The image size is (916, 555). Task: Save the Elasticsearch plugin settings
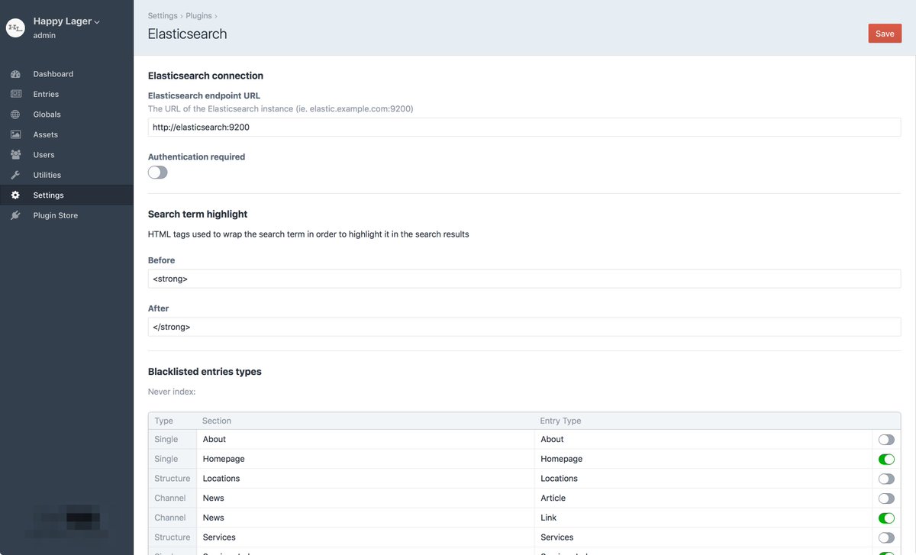pyautogui.click(x=884, y=33)
